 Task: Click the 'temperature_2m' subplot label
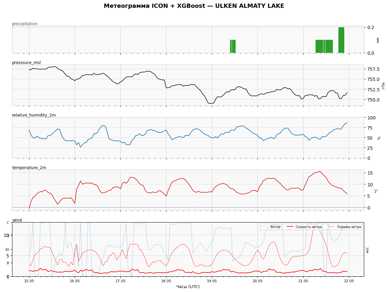(29, 167)
